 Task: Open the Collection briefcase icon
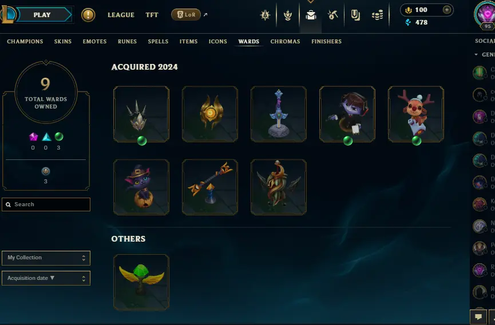coord(311,15)
